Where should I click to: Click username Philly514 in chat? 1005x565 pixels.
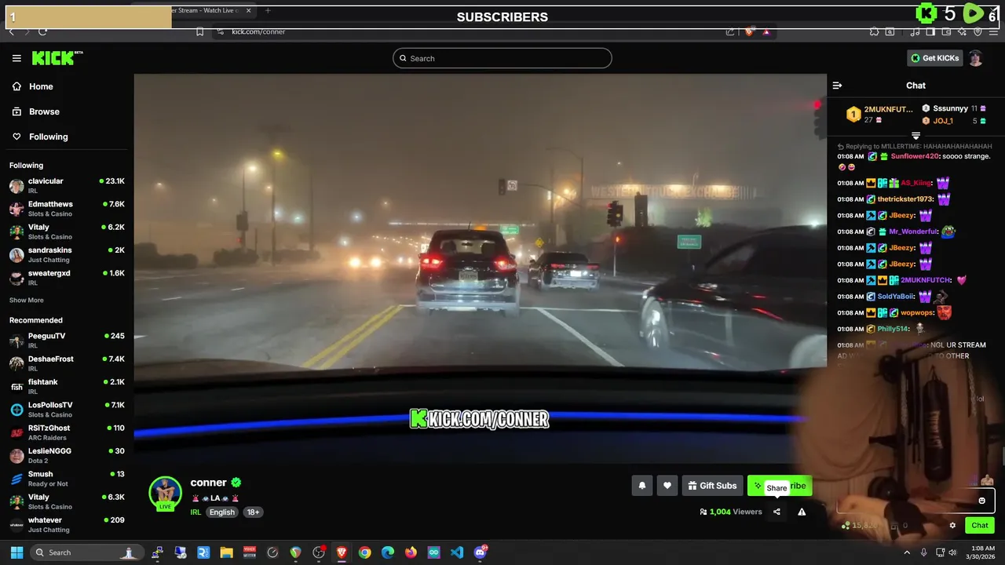pyautogui.click(x=894, y=329)
